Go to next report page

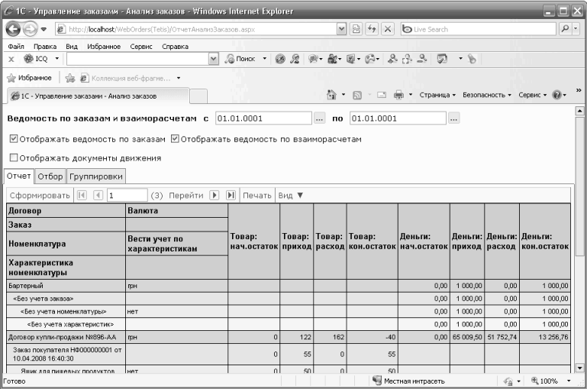214,195
